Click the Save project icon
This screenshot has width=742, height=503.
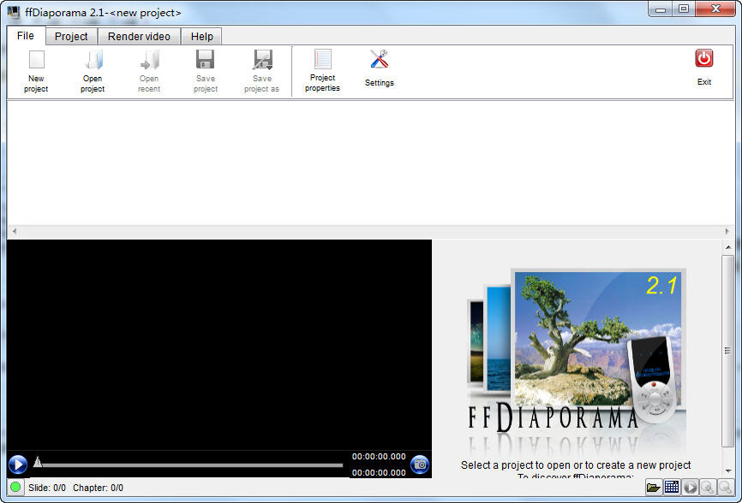click(x=206, y=61)
